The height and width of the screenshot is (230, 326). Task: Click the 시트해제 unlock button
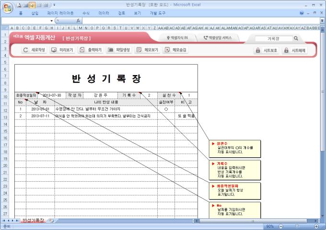(x=295, y=50)
